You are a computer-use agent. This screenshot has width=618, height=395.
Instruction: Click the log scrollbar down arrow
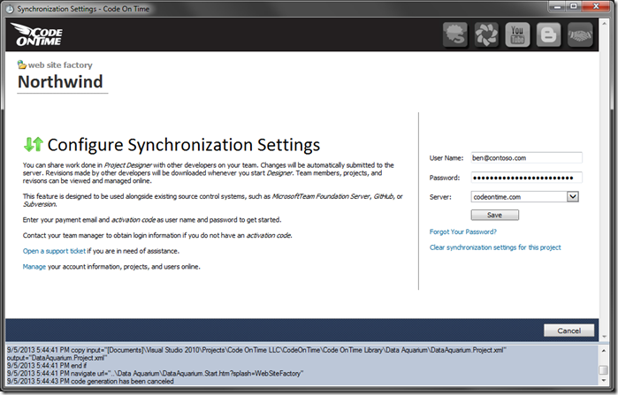604,381
